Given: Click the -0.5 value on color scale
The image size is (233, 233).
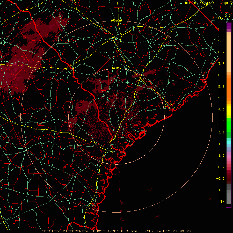Looking at the screenshot, I should tap(220, 179).
